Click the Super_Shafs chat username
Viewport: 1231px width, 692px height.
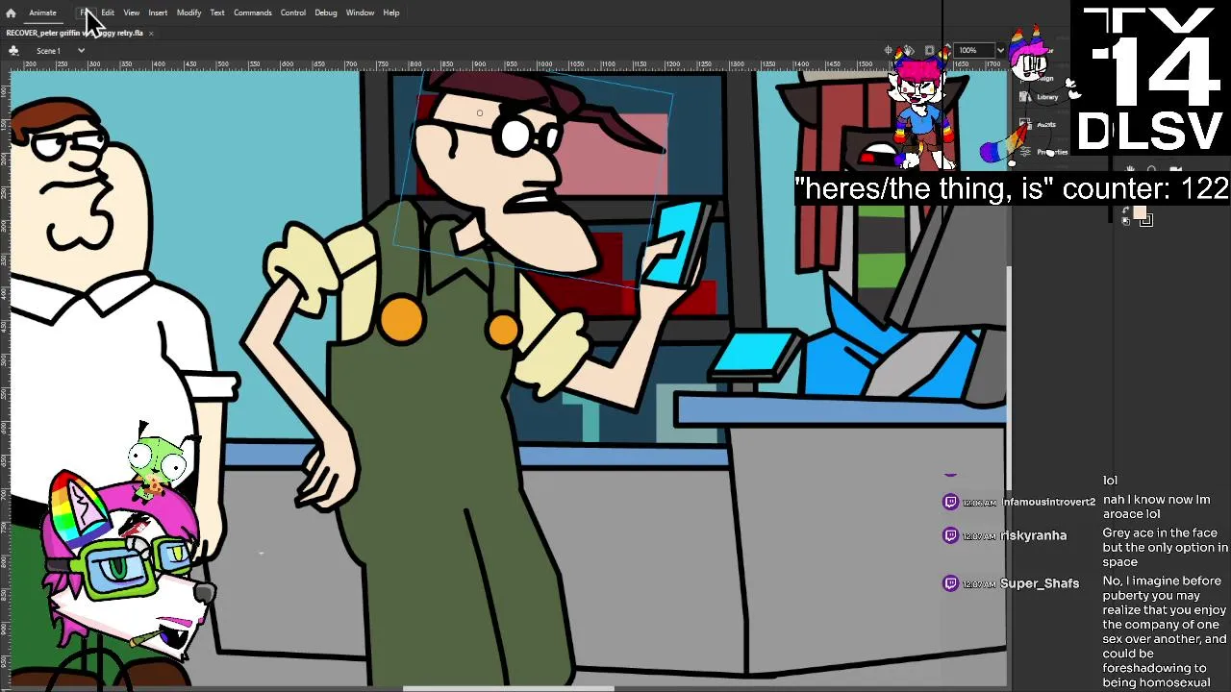click(1040, 583)
